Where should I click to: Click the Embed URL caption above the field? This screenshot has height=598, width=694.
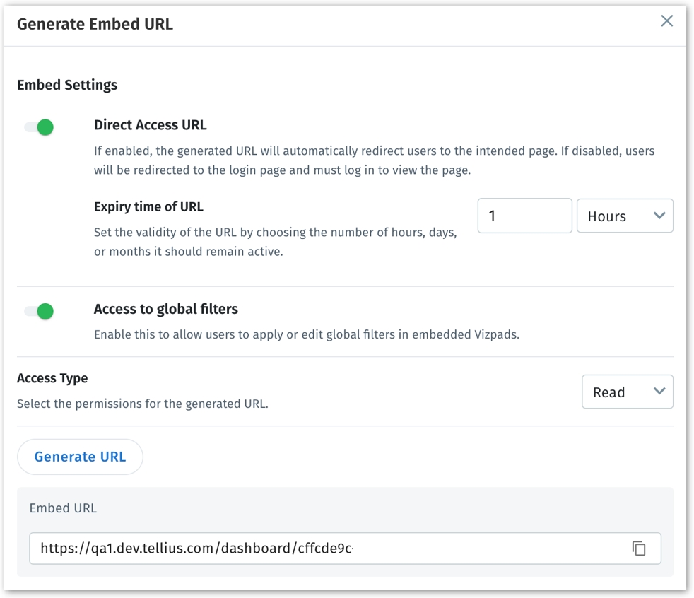(63, 508)
